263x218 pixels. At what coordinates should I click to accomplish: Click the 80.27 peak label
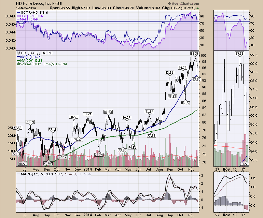tap(126, 118)
